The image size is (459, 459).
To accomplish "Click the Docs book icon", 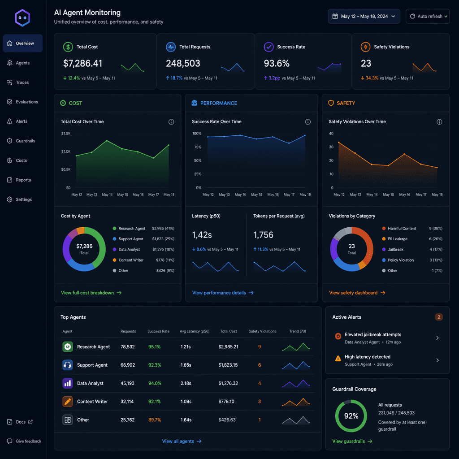I will (x=10, y=422).
